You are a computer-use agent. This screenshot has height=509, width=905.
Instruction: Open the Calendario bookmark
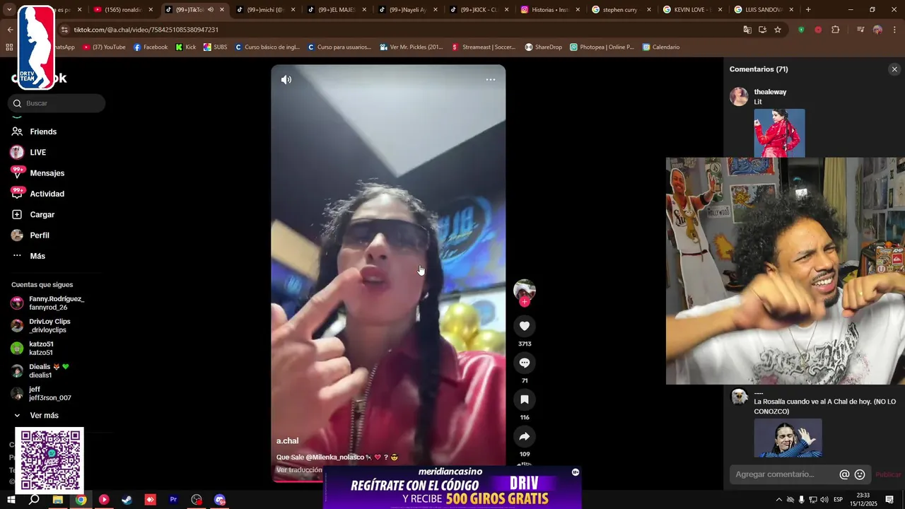click(661, 47)
